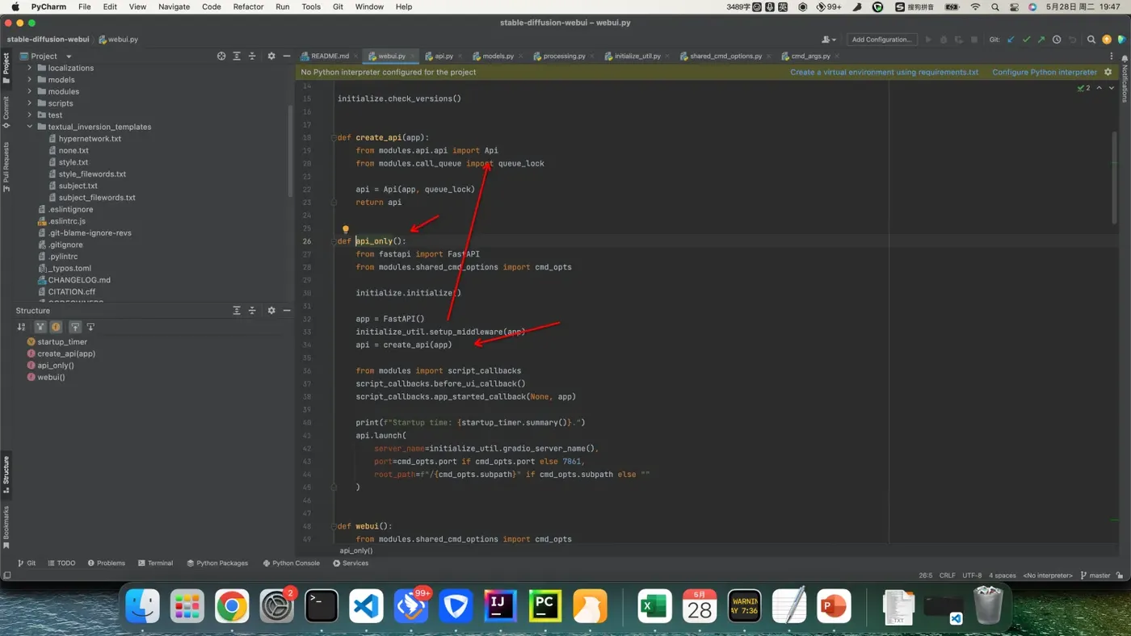Screen dimensions: 1131x636
Task: Toggle Show Fields in Structure panel
Action: tap(56, 327)
